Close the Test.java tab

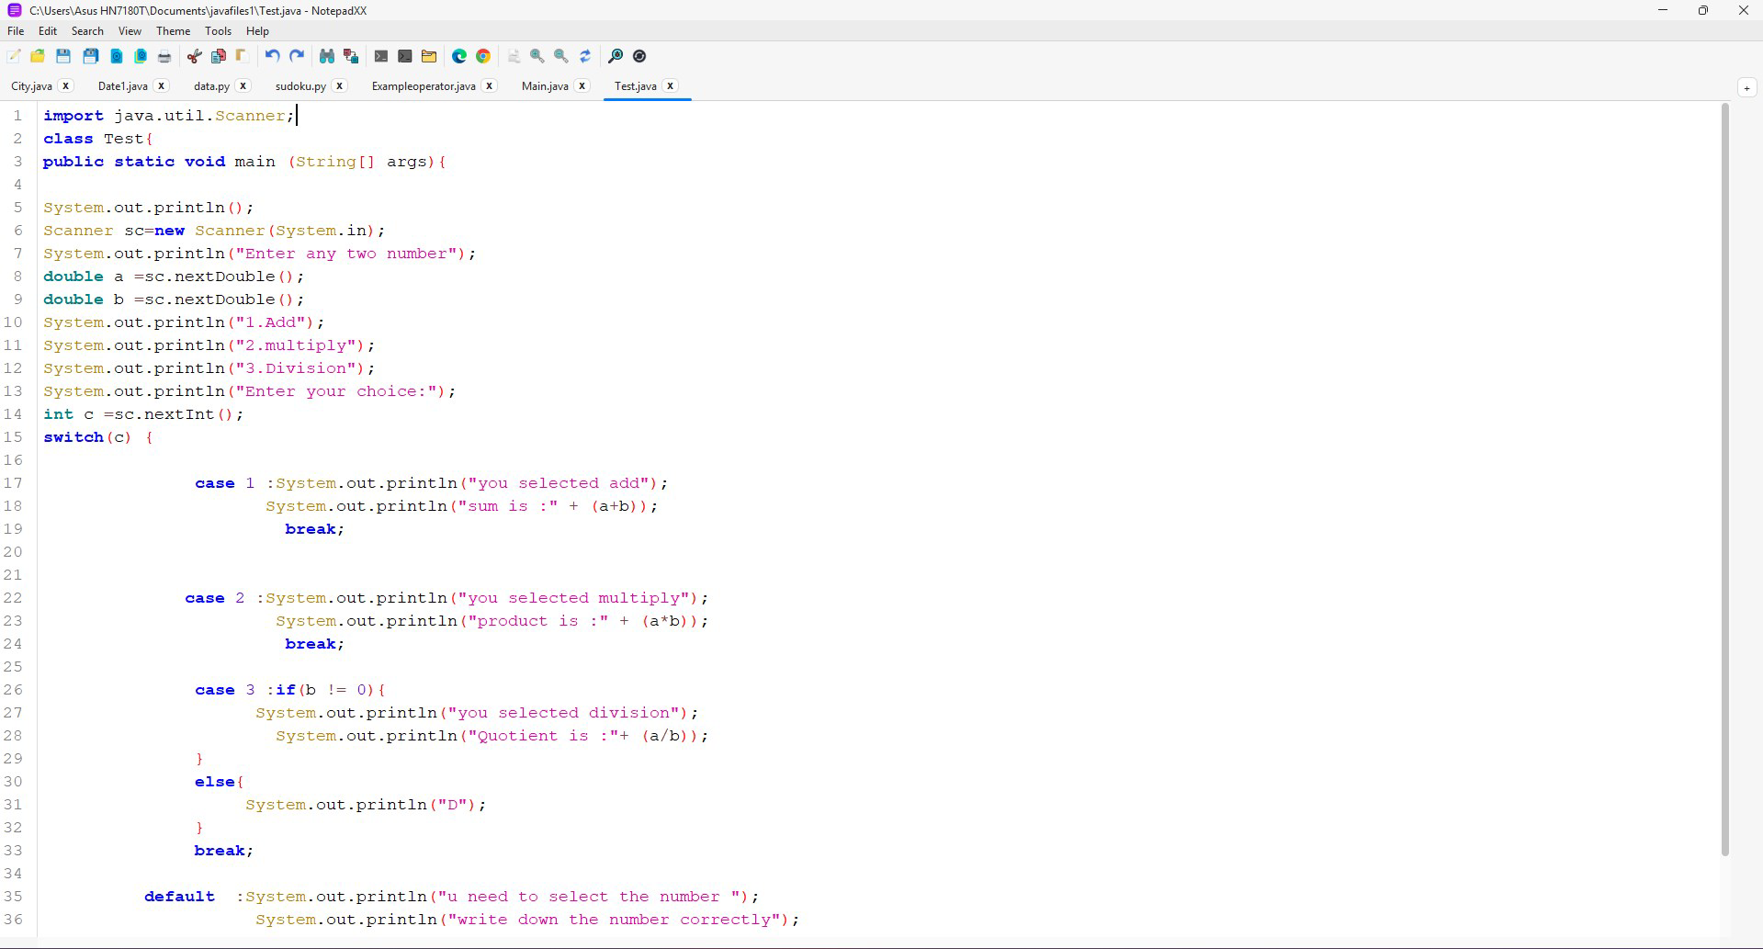[670, 85]
